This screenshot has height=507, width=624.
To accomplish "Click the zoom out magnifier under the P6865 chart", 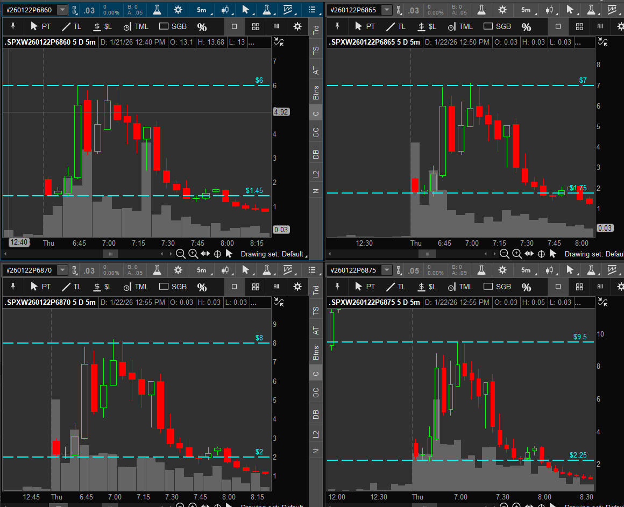I will point(504,254).
